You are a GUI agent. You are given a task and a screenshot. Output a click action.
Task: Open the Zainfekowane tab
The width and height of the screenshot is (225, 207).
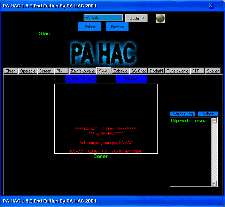pyautogui.click(x=83, y=71)
